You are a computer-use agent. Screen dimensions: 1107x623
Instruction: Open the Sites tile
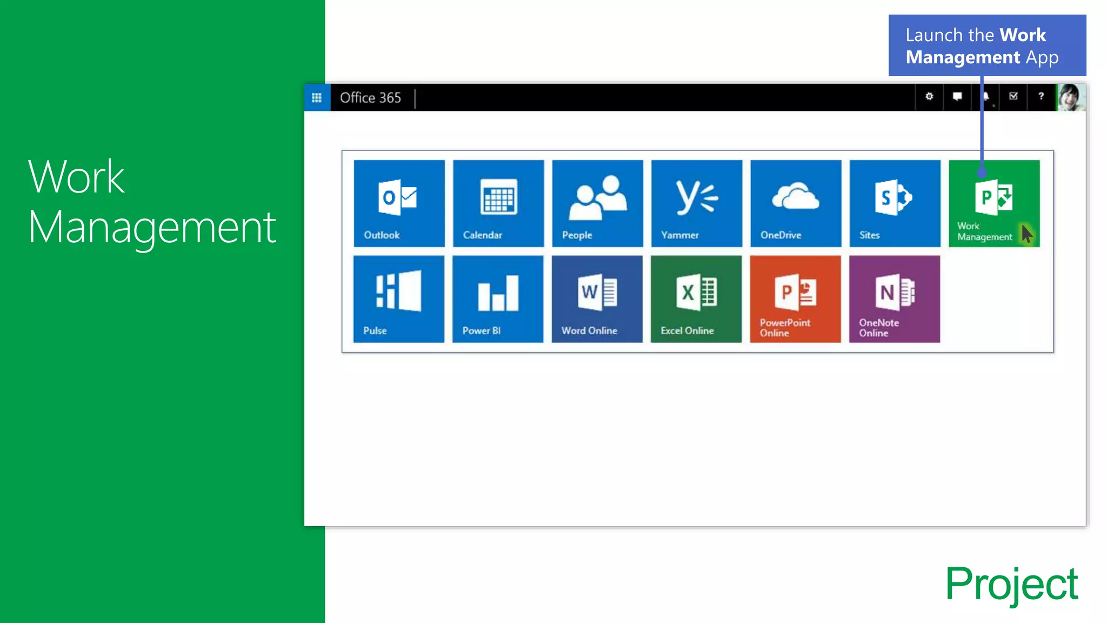tap(895, 203)
